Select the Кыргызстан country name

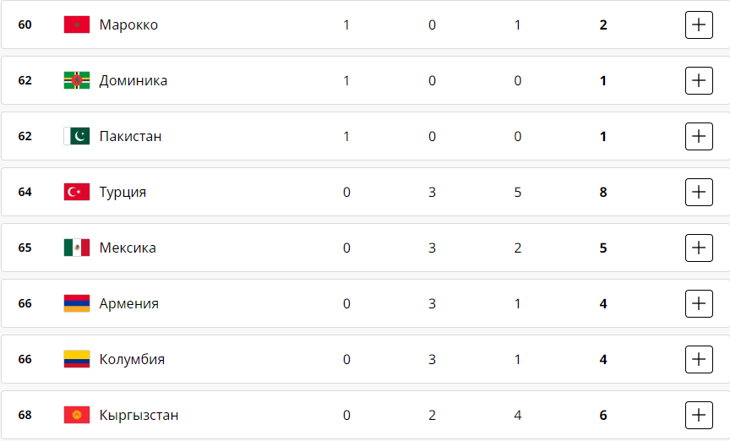(139, 415)
